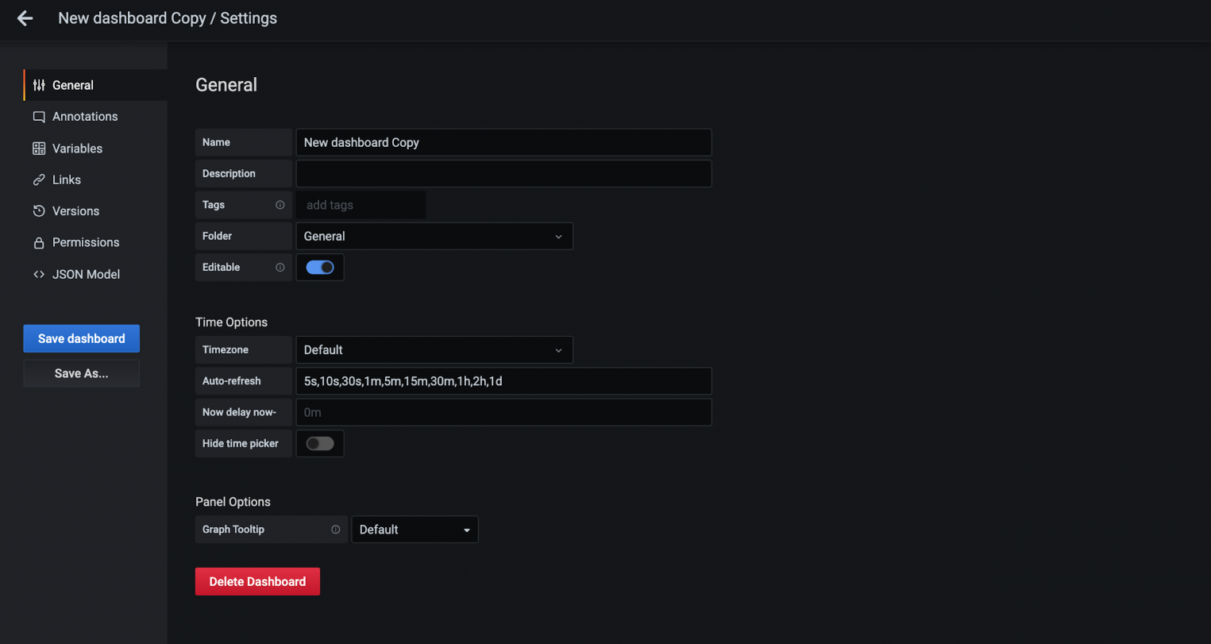Click the Description input field
Viewport: 1211px width, 644px height.
[503, 174]
